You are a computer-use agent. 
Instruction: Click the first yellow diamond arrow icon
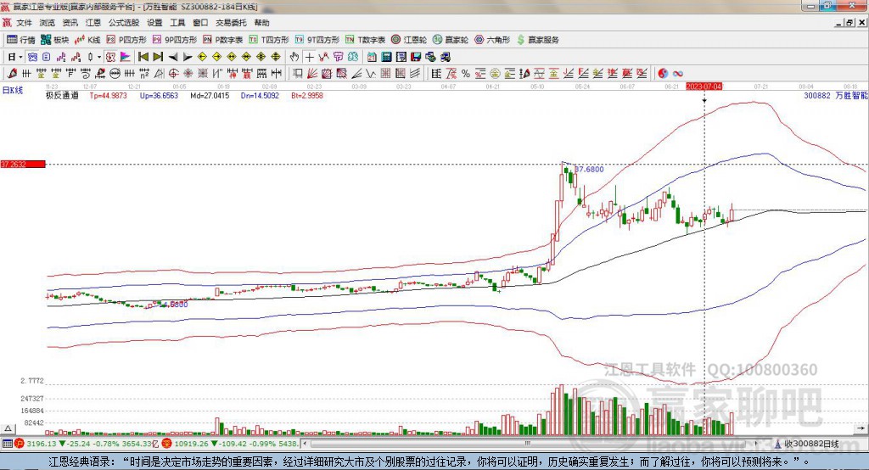[202, 57]
